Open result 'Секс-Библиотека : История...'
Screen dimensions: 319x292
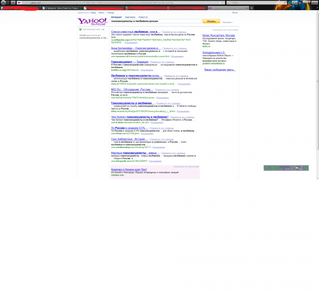129,139
